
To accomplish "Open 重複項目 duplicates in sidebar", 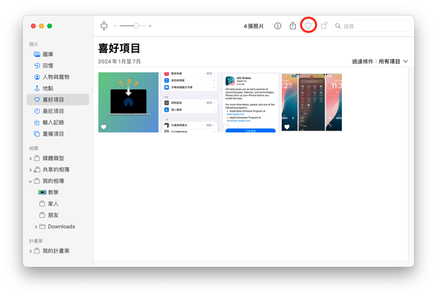I will point(58,134).
